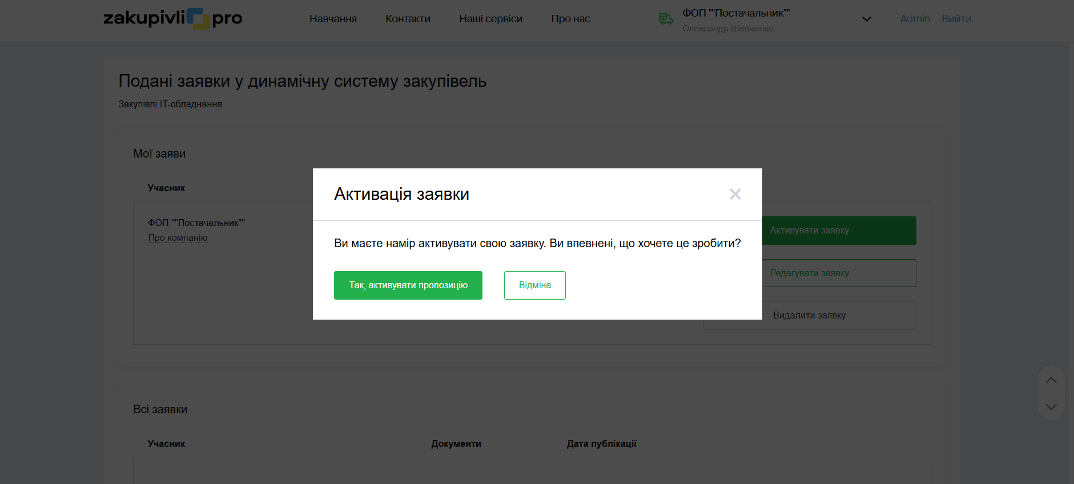This screenshot has width=1074, height=484.
Task: Open the Admin link
Action: tap(915, 19)
